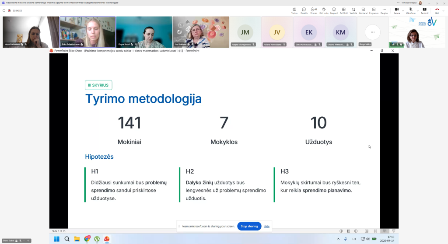The width and height of the screenshot is (448, 244).
Task: Toggle the Kamera video on or off
Action: click(396, 10)
